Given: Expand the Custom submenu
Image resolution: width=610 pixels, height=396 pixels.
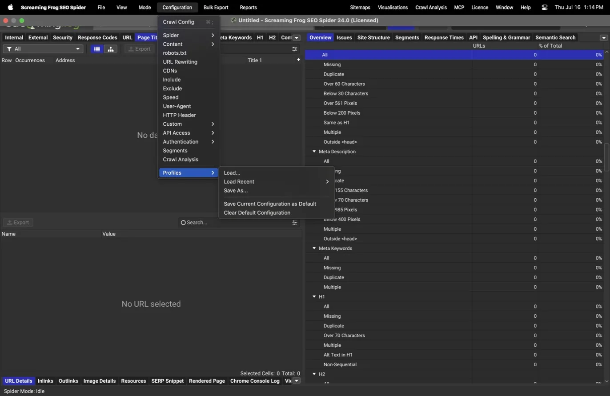Looking at the screenshot, I should click(x=189, y=124).
